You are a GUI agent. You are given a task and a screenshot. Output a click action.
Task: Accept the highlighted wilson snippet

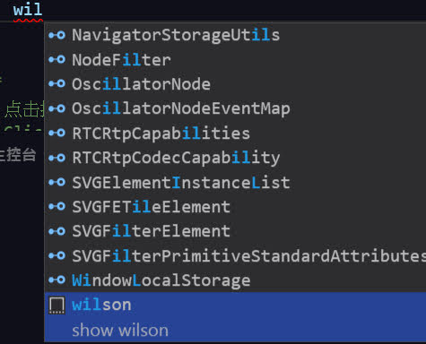tap(235, 317)
